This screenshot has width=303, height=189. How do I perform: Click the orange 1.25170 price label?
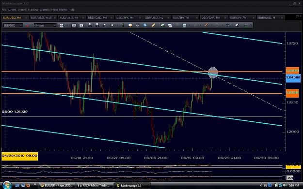tap(292, 71)
